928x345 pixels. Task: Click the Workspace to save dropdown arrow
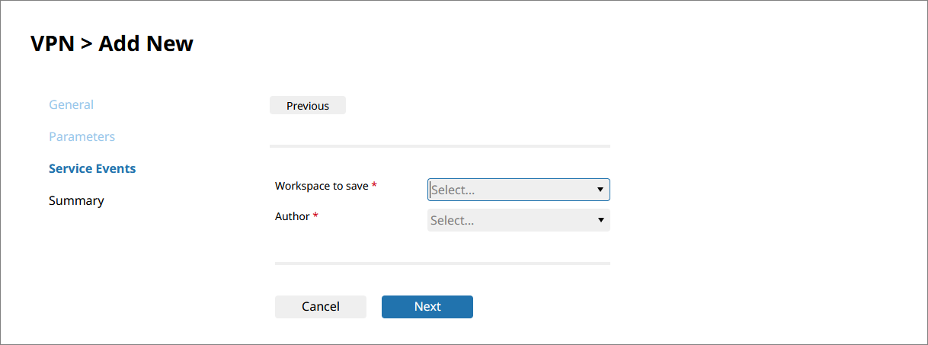pos(600,190)
